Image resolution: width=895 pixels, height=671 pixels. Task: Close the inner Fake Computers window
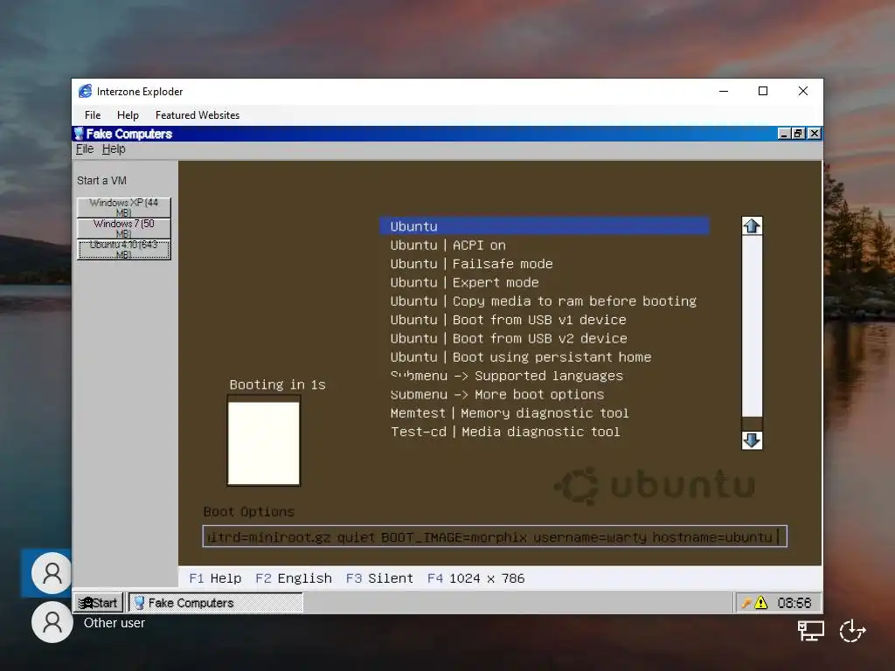click(815, 134)
